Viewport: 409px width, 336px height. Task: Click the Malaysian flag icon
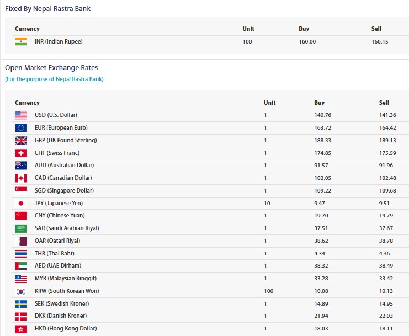coord(21,278)
